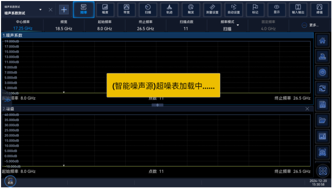
Task: Open the 轨迹 (Trace) toolbar icon
Action: click(169, 9)
